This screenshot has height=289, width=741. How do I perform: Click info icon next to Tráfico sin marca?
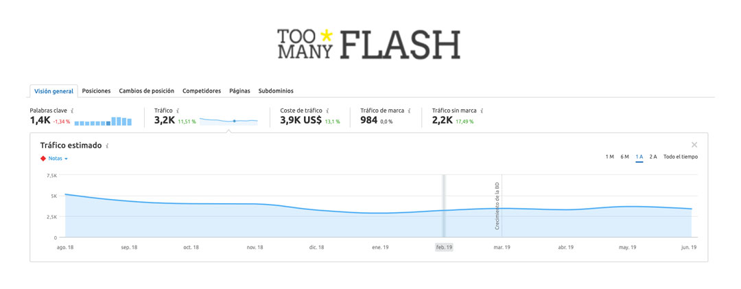[x=482, y=111]
